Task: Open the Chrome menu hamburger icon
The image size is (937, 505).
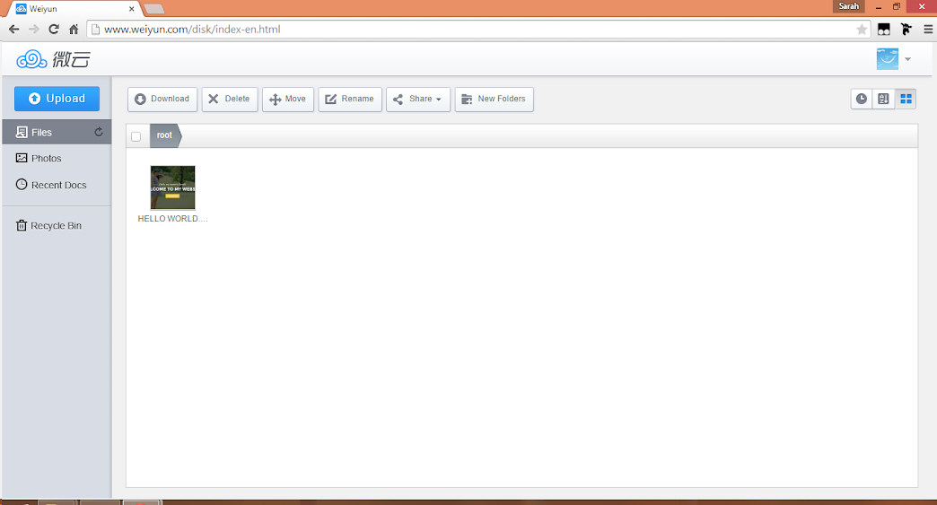Action: pyautogui.click(x=928, y=30)
